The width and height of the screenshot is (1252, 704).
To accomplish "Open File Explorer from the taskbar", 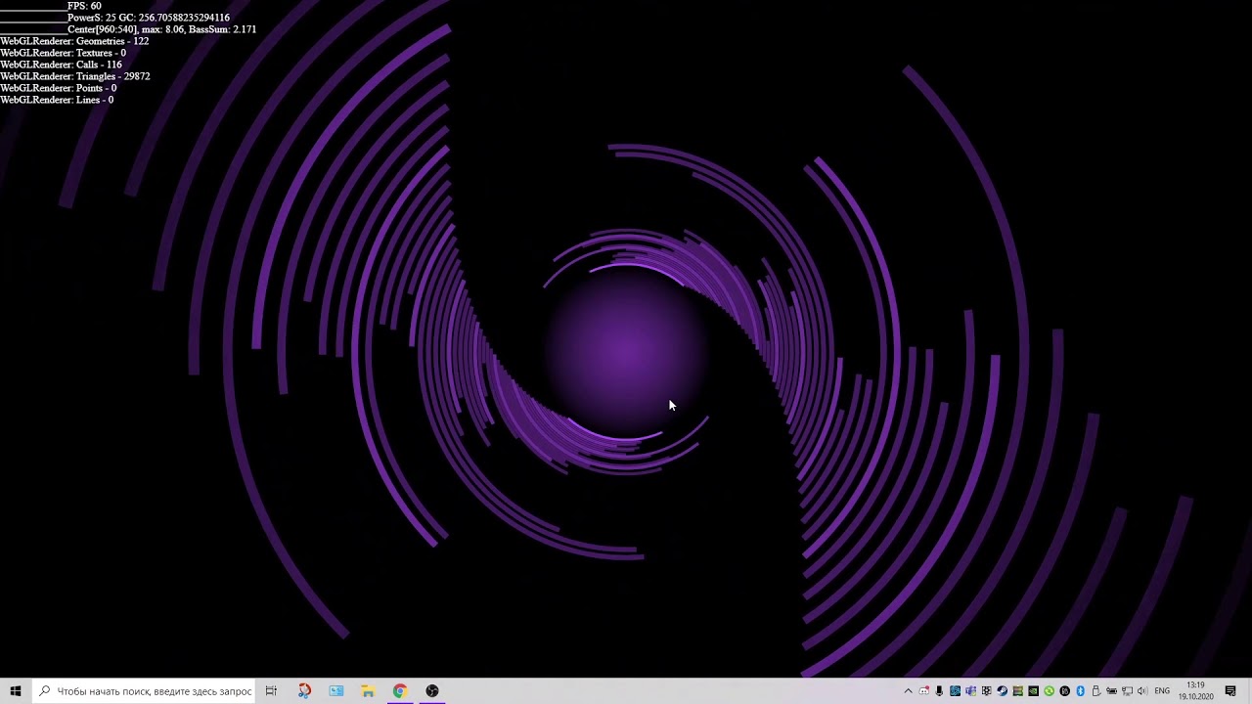I will (x=368, y=691).
